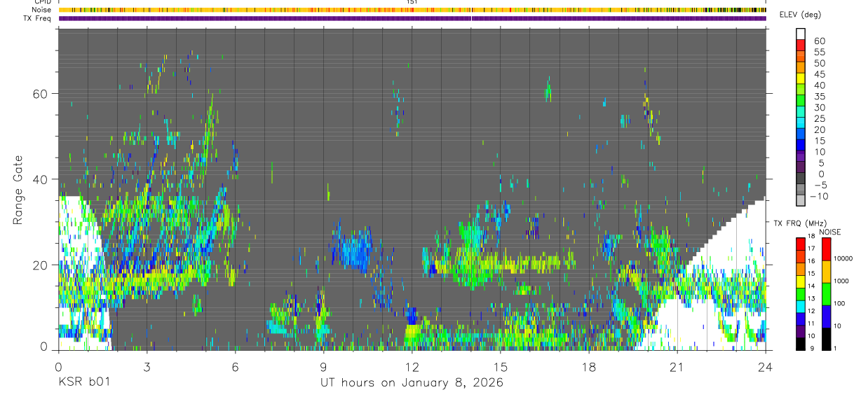
Task: Select the "1000" value in the NOISE legend
Action: [x=841, y=281]
